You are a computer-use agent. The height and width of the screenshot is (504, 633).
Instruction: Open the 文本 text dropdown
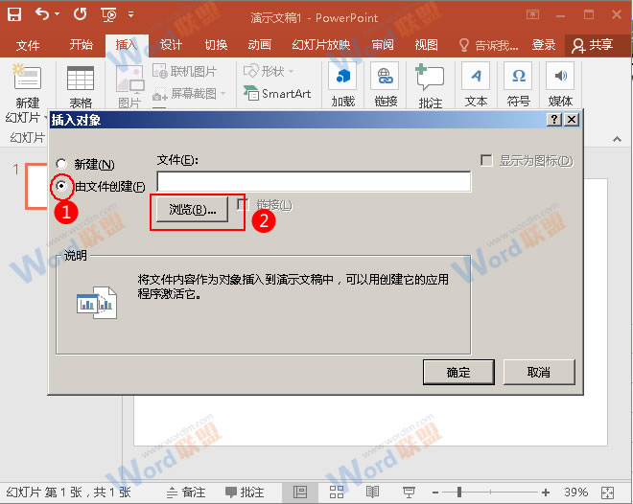coord(476,84)
